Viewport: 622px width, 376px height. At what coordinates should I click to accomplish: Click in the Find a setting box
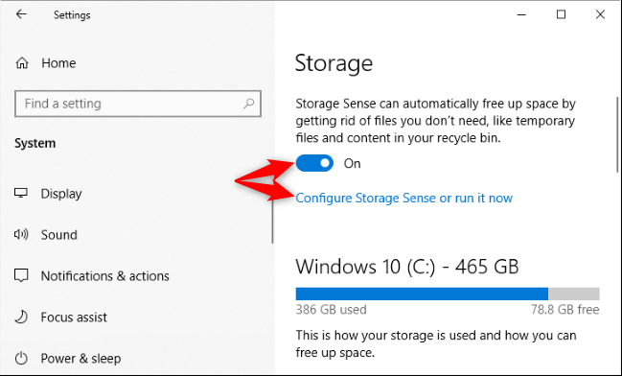click(x=138, y=104)
